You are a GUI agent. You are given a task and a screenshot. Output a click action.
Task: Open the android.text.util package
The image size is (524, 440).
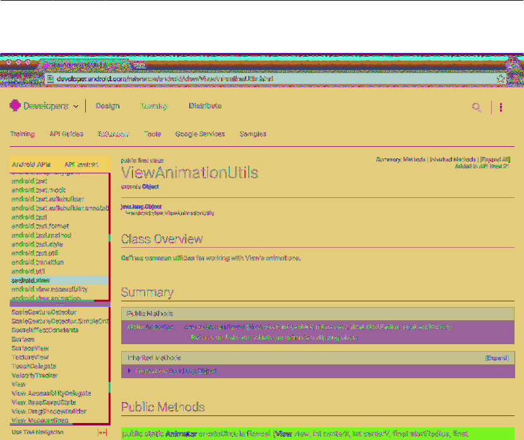click(x=35, y=253)
